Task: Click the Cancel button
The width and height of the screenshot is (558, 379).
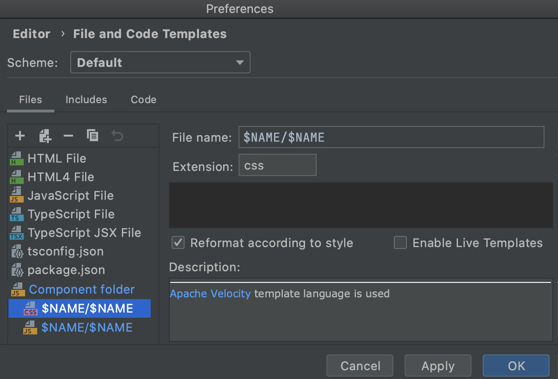Action: pyautogui.click(x=360, y=366)
